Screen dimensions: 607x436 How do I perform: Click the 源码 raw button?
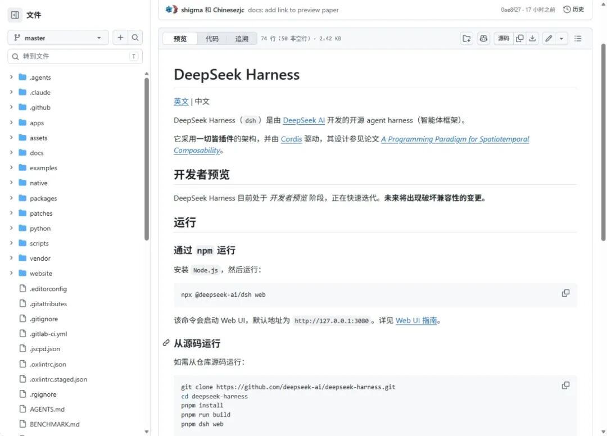click(x=504, y=38)
